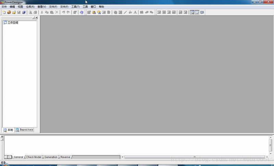
Task: Select the General output tab
Action: 18,157
